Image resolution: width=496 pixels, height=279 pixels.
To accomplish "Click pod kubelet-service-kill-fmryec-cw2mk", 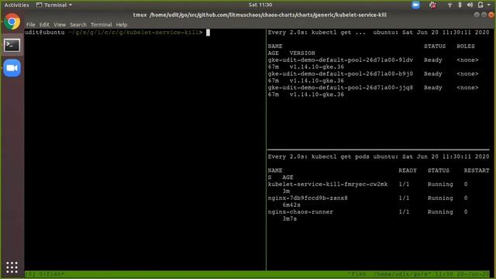I will [x=328, y=184].
